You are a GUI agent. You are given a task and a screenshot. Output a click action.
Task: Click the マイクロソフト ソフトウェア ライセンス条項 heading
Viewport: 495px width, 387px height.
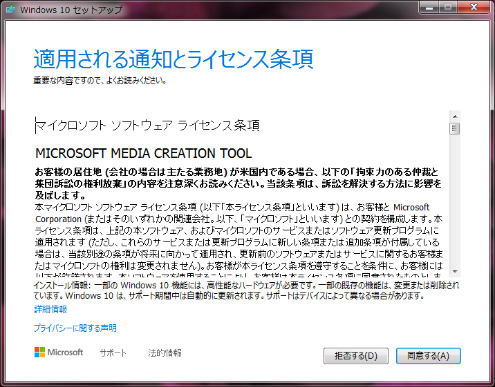[147, 126]
